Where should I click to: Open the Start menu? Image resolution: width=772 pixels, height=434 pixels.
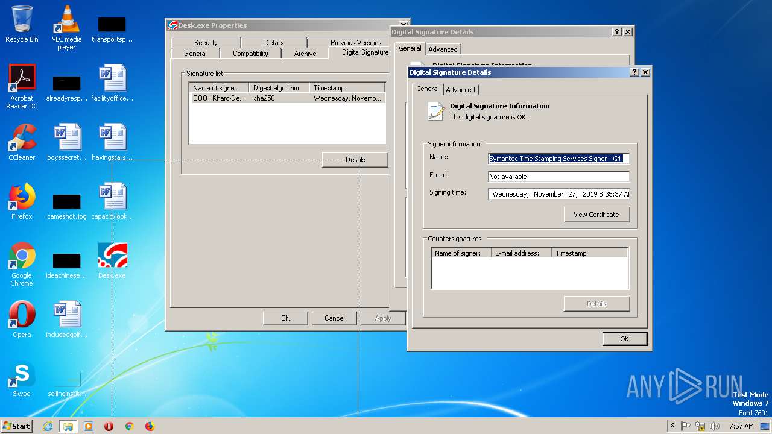(x=16, y=426)
